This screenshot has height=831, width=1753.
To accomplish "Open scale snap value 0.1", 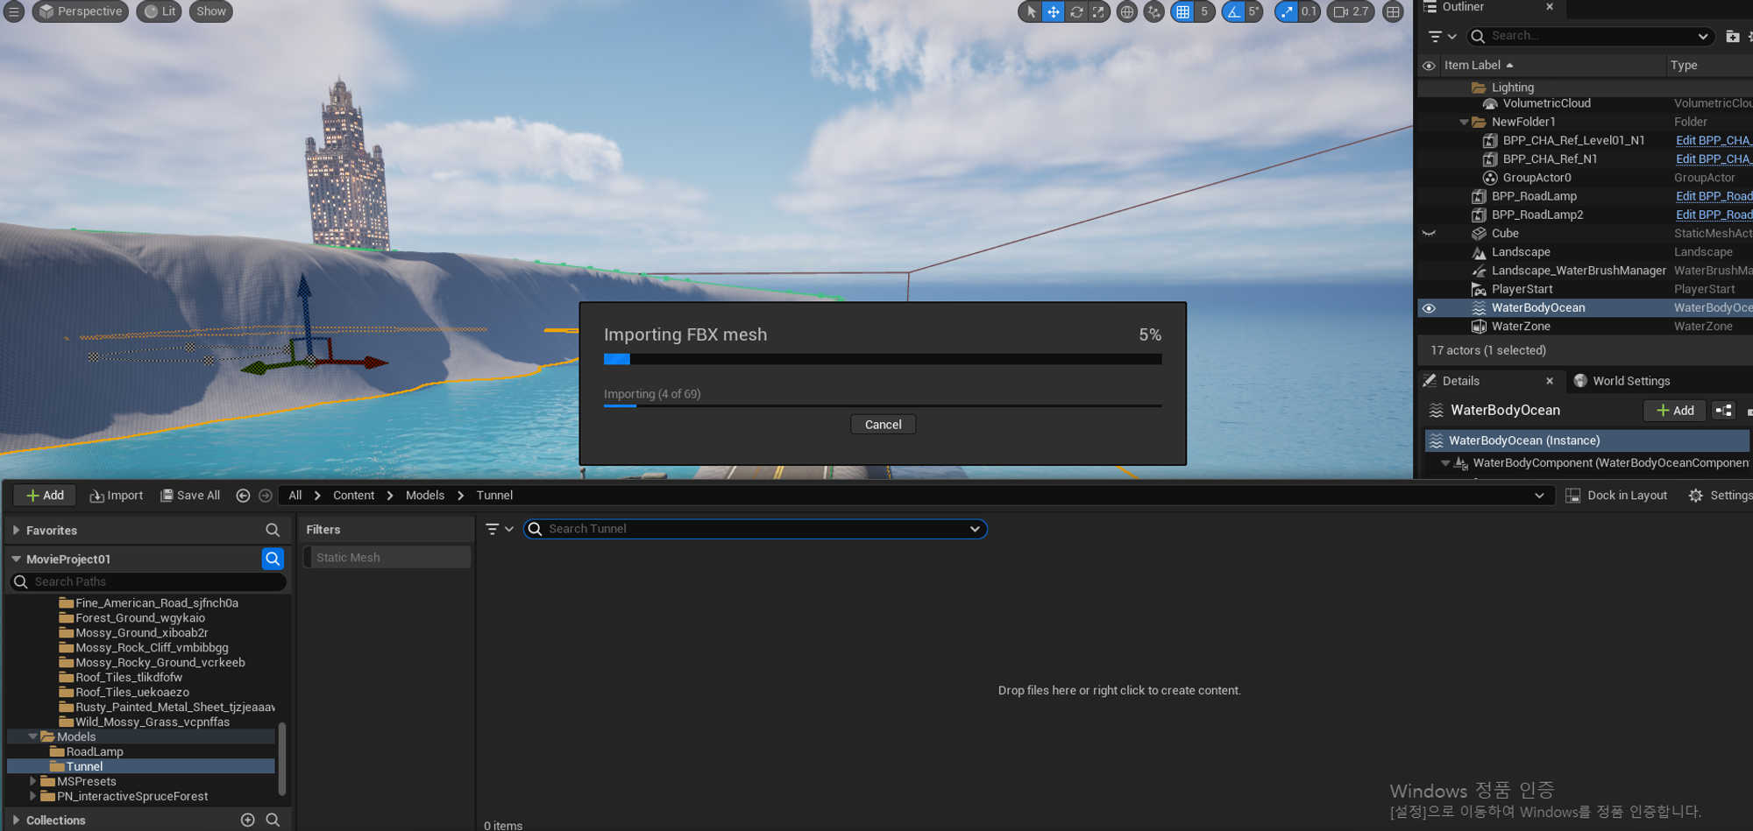I will [1309, 11].
